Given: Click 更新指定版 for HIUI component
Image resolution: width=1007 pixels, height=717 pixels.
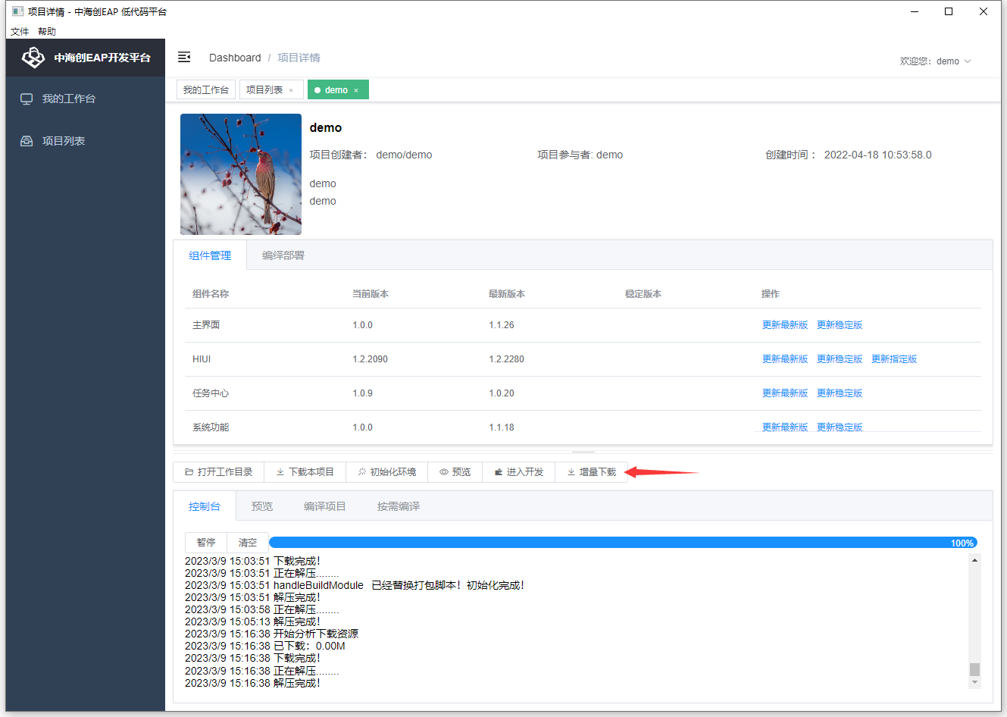Looking at the screenshot, I should click(x=893, y=359).
